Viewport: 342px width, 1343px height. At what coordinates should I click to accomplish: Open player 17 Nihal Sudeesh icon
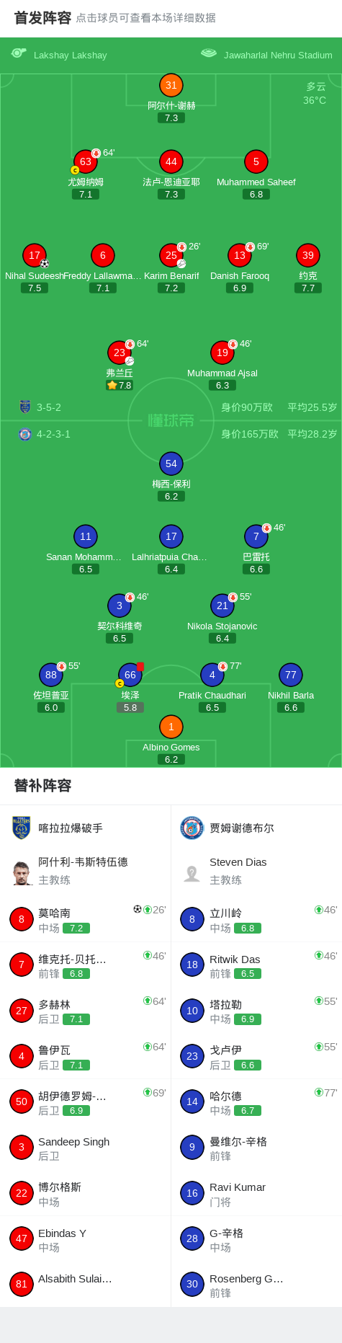tap(35, 255)
